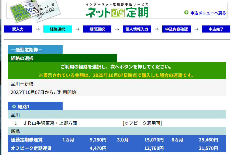Click the ネットde定期 logo
This screenshot has height=155, width=232.
117,12
